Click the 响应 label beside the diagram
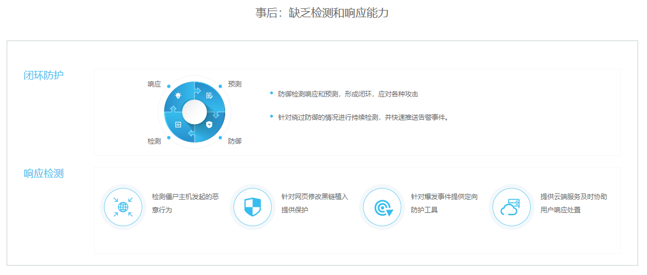 154,84
